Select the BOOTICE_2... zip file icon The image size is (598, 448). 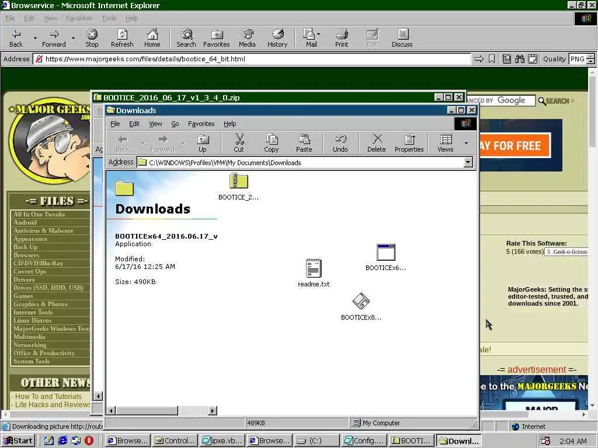click(x=239, y=187)
